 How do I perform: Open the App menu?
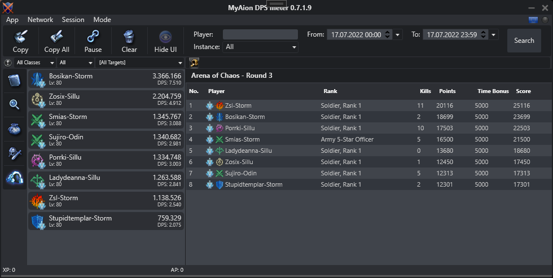12,20
